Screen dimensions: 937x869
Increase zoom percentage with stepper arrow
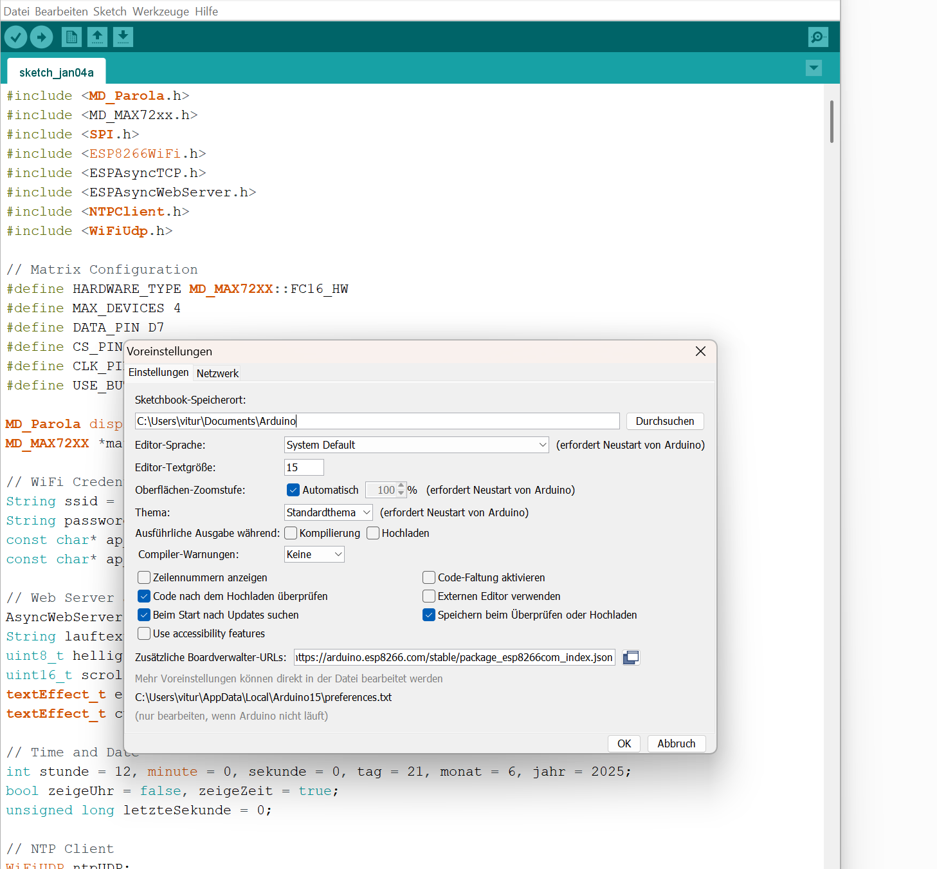[x=401, y=486]
